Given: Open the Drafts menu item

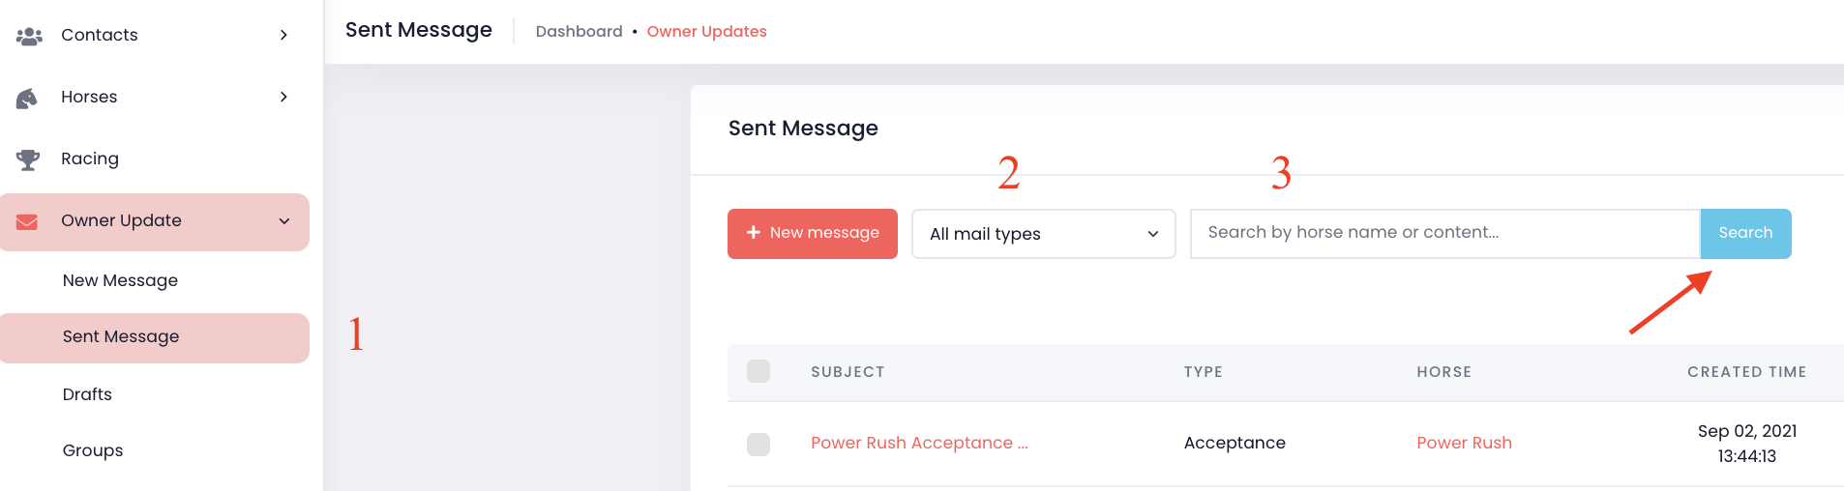Looking at the screenshot, I should point(87,394).
